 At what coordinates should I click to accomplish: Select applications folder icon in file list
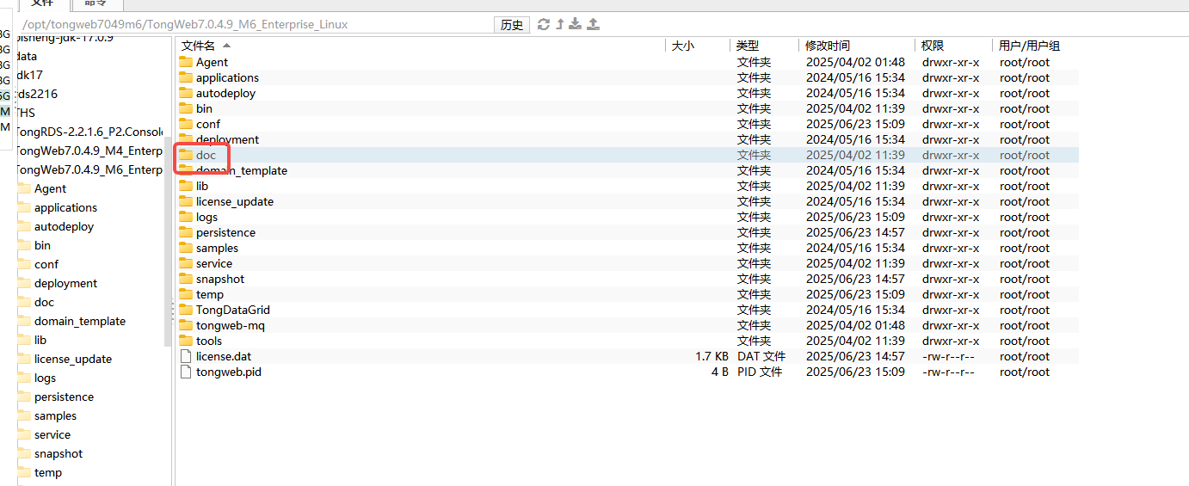186,77
